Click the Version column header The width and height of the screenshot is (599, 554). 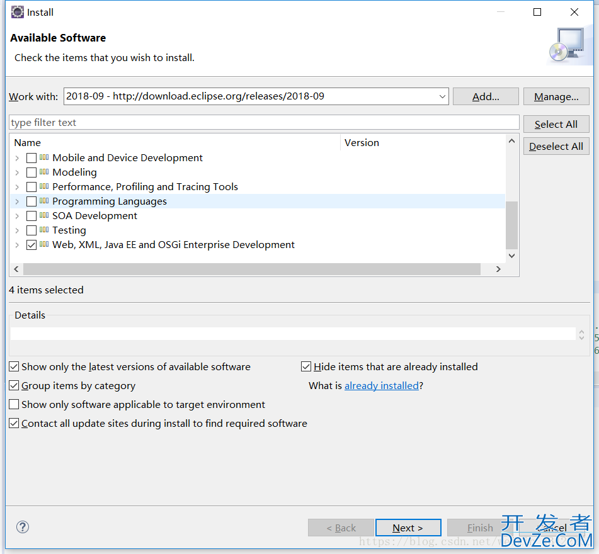tap(423, 142)
